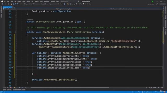Click the navigate backward toolbar icon
This screenshot has width=167, height=93.
tap(3, 4)
